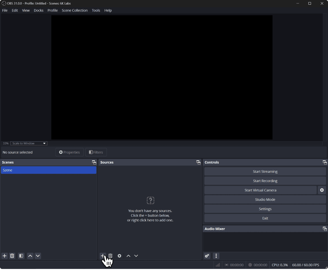
Task: Open the Docks menu
Action: click(39, 10)
